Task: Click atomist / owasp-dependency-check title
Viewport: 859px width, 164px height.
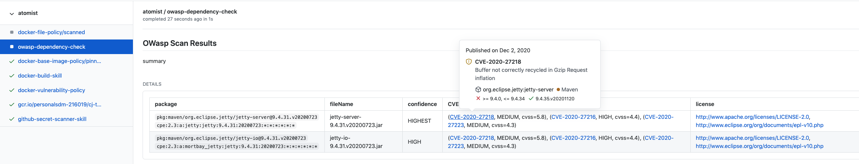Action: (x=190, y=12)
